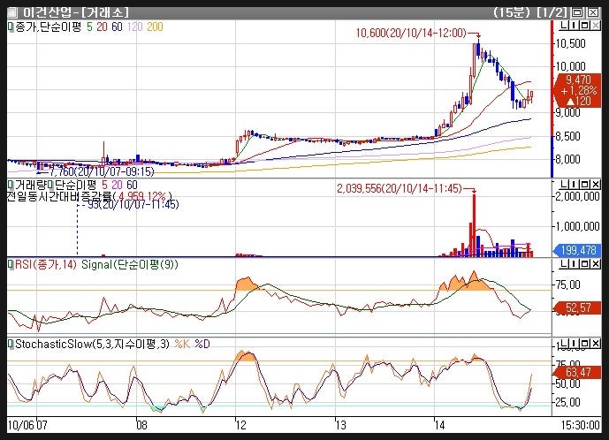This screenshot has height=440, width=609.
Task: Click the 전일동시간대비증감률 percentage label
Action: [x=89, y=196]
